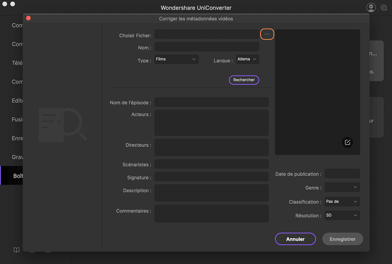This screenshot has width=392, height=264.
Task: Open the file browser with the three-dots button
Action: (267, 34)
